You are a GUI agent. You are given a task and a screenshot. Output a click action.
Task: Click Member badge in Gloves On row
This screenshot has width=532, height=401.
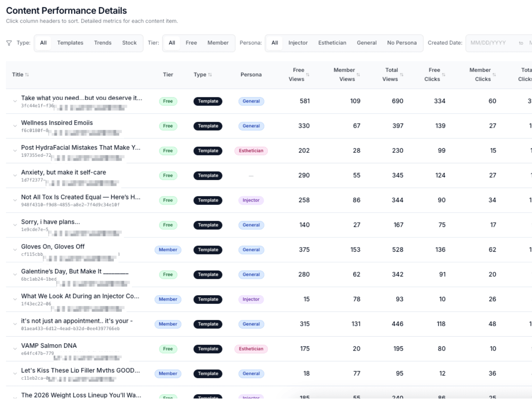pos(168,250)
